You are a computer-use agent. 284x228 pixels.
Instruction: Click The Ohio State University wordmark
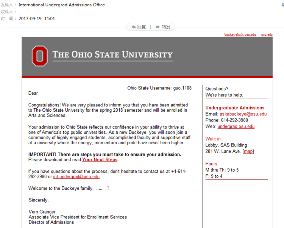tap(112, 55)
